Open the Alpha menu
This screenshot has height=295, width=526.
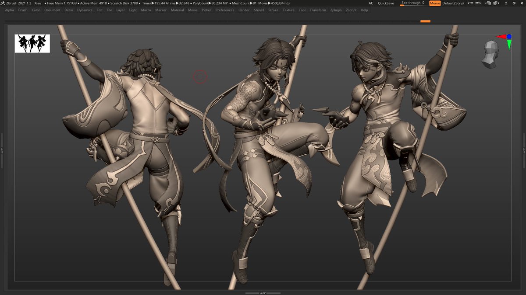(x=9, y=10)
